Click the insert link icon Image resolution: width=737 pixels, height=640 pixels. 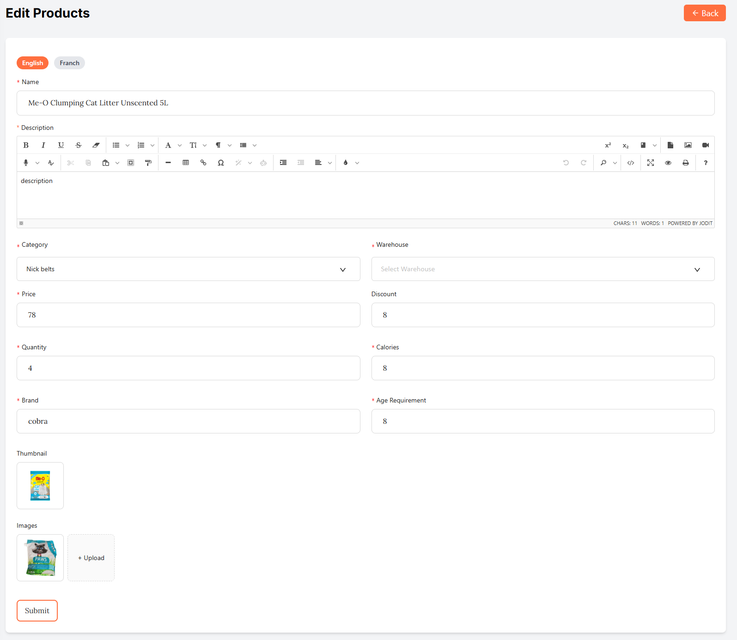pyautogui.click(x=203, y=163)
